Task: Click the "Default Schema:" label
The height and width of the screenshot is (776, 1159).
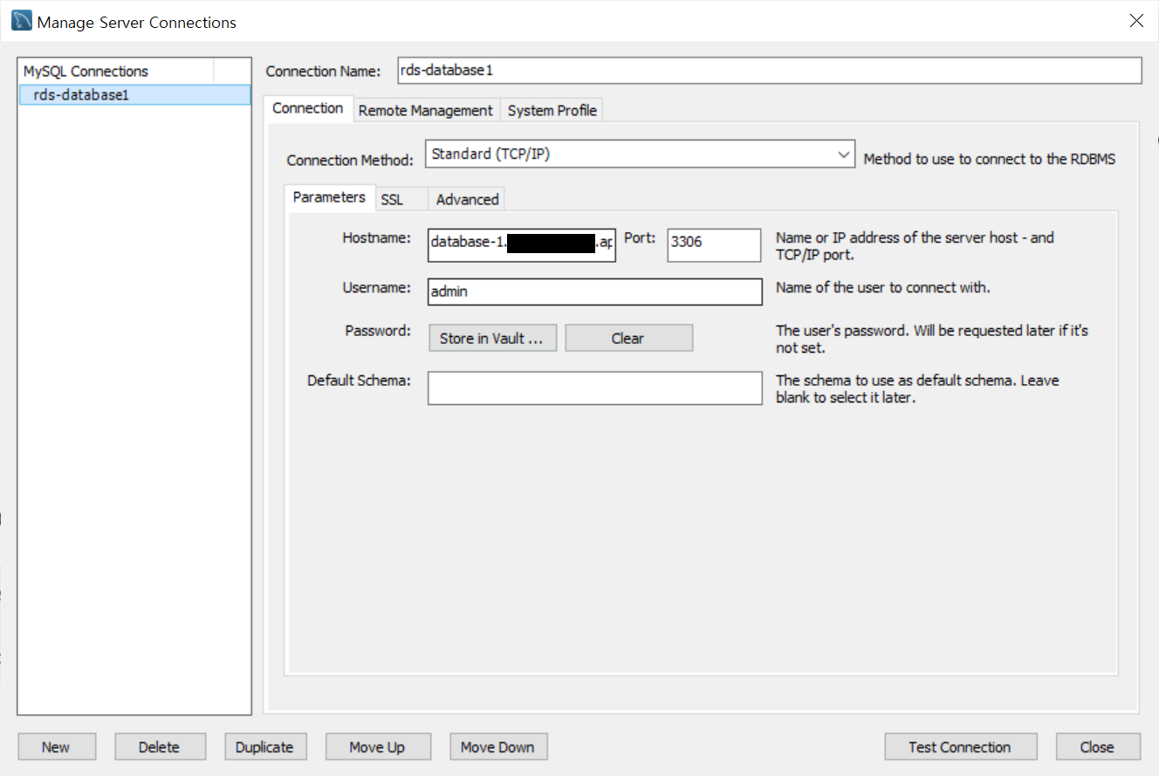Action: pos(359,381)
